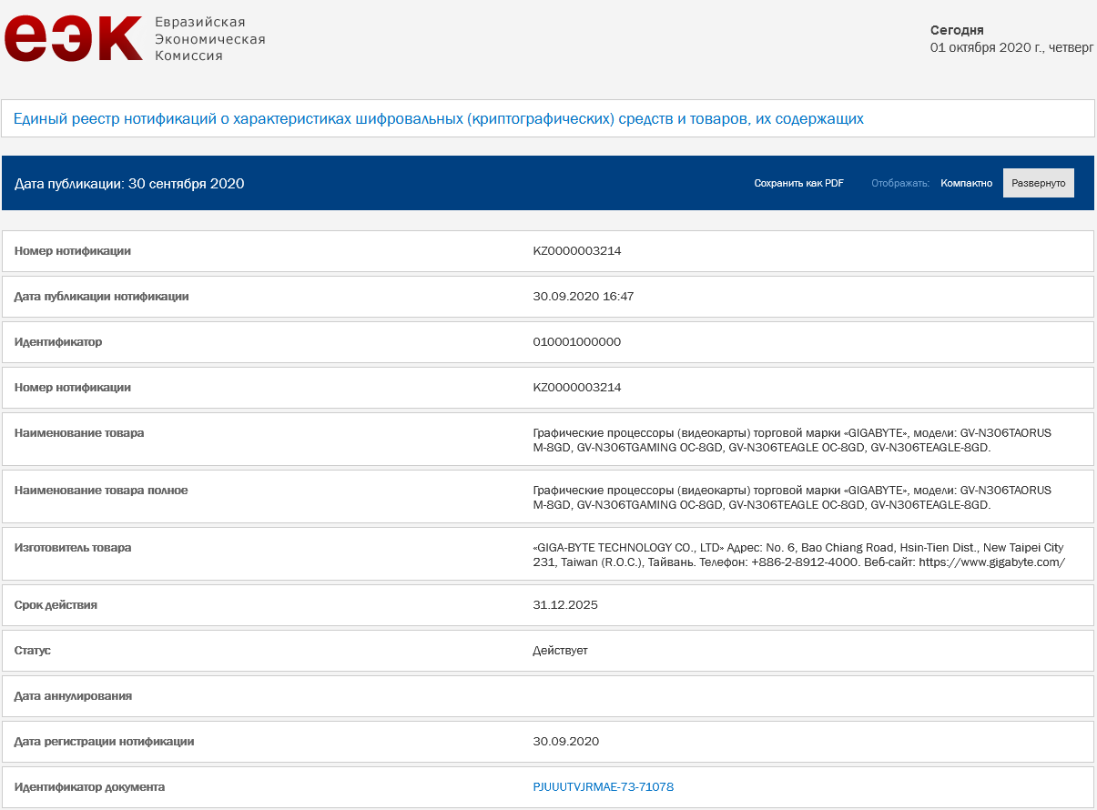This screenshot has height=810, width=1097.
Task: Open the Единый реестр нотификаций title link
Action: pyautogui.click(x=439, y=118)
